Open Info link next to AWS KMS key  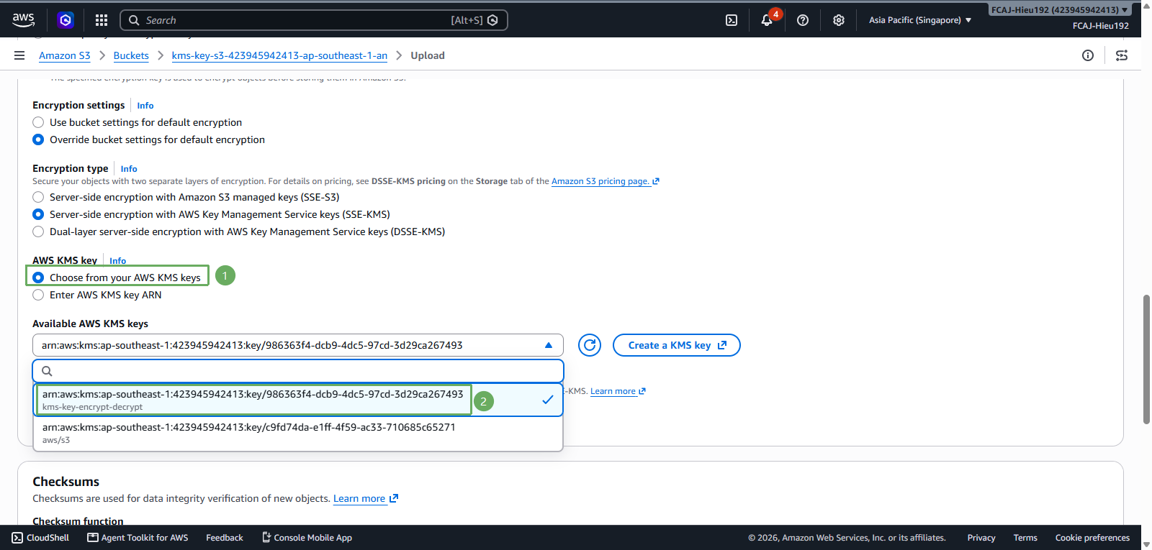[x=118, y=261]
